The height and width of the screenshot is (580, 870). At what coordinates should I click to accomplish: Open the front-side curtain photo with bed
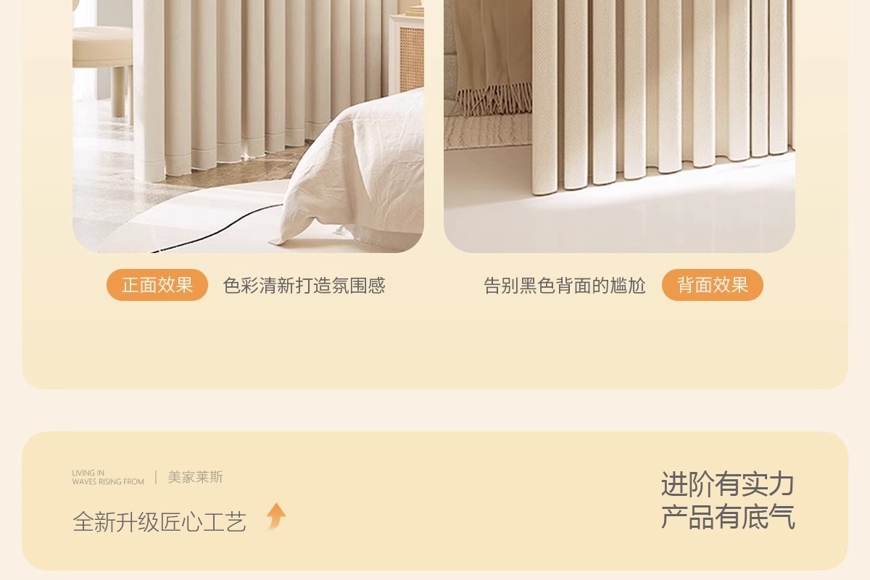(248, 126)
